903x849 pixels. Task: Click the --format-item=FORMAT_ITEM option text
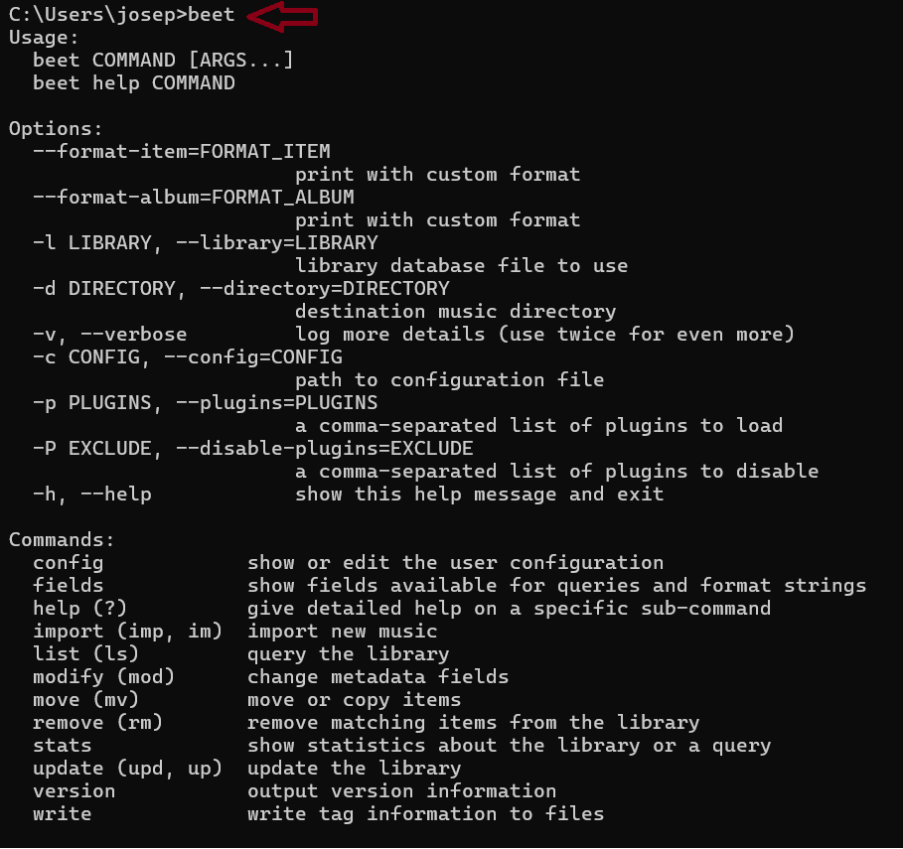(182, 152)
